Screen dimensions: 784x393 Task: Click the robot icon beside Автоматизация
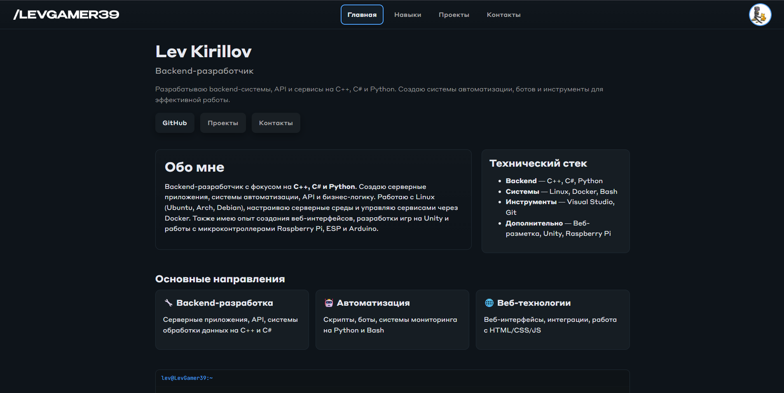pyautogui.click(x=329, y=303)
